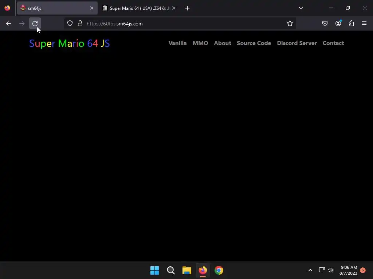Restore down the Firefox window

coord(348,8)
